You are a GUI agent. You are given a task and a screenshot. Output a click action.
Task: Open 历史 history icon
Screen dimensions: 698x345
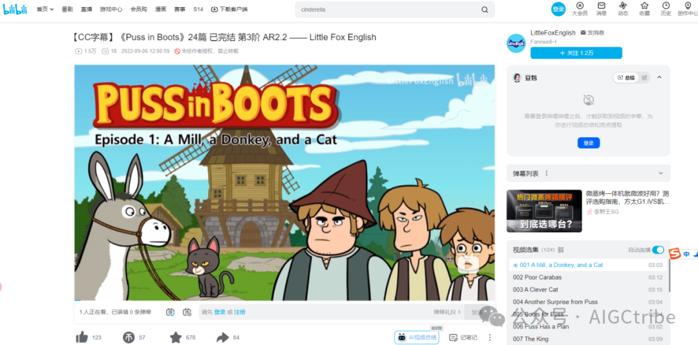tap(666, 5)
